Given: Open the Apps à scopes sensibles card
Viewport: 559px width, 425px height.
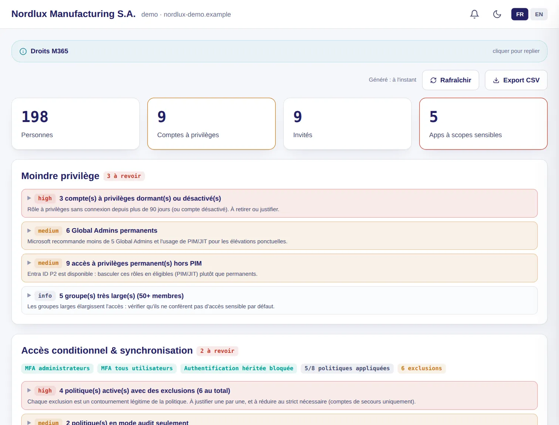Looking at the screenshot, I should pos(483,124).
